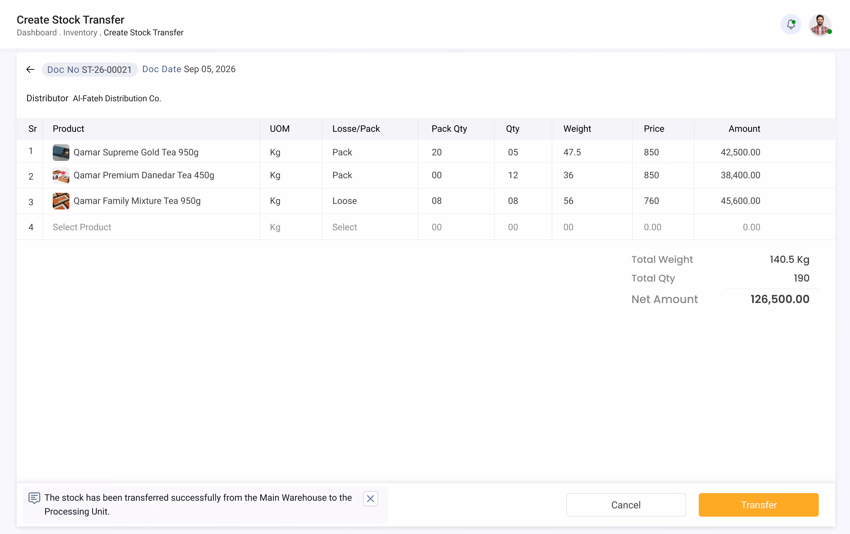Click the Doc No ST-26-00021 badge
Viewport: 850px width, 534px height.
click(x=89, y=69)
